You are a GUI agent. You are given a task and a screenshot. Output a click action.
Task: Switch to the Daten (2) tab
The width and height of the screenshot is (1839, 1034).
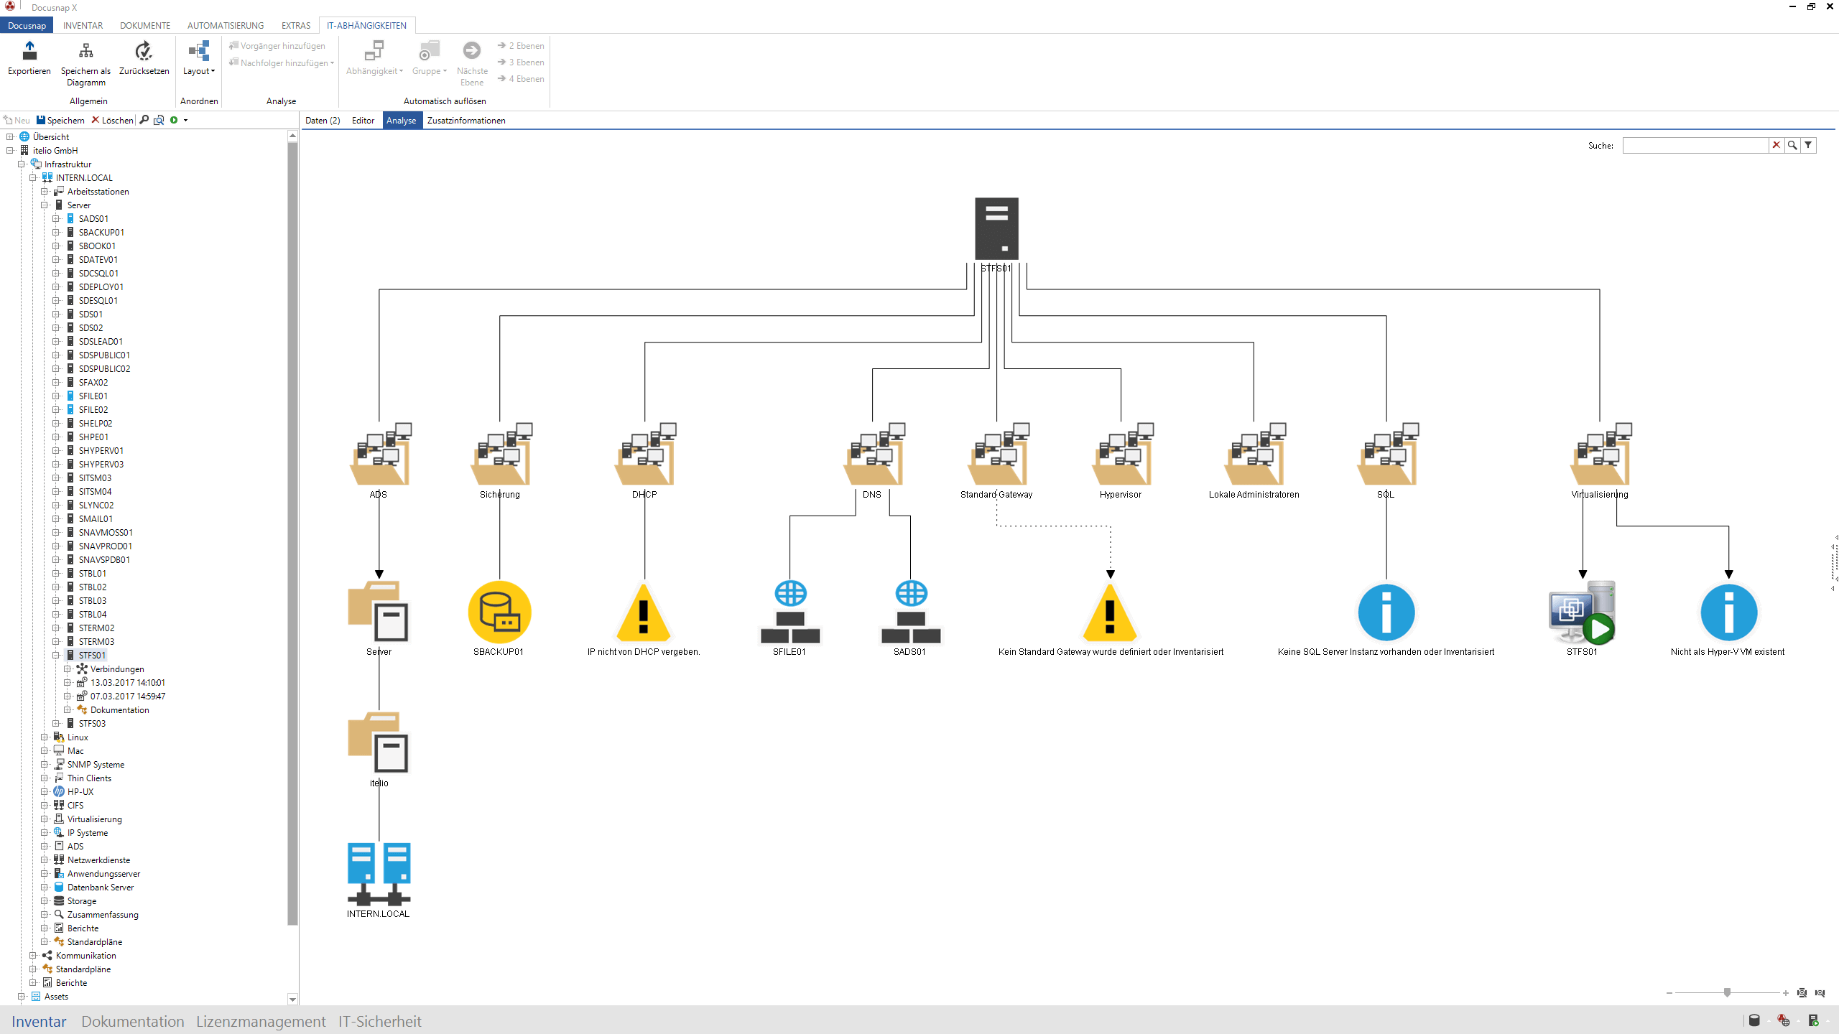[x=323, y=120]
